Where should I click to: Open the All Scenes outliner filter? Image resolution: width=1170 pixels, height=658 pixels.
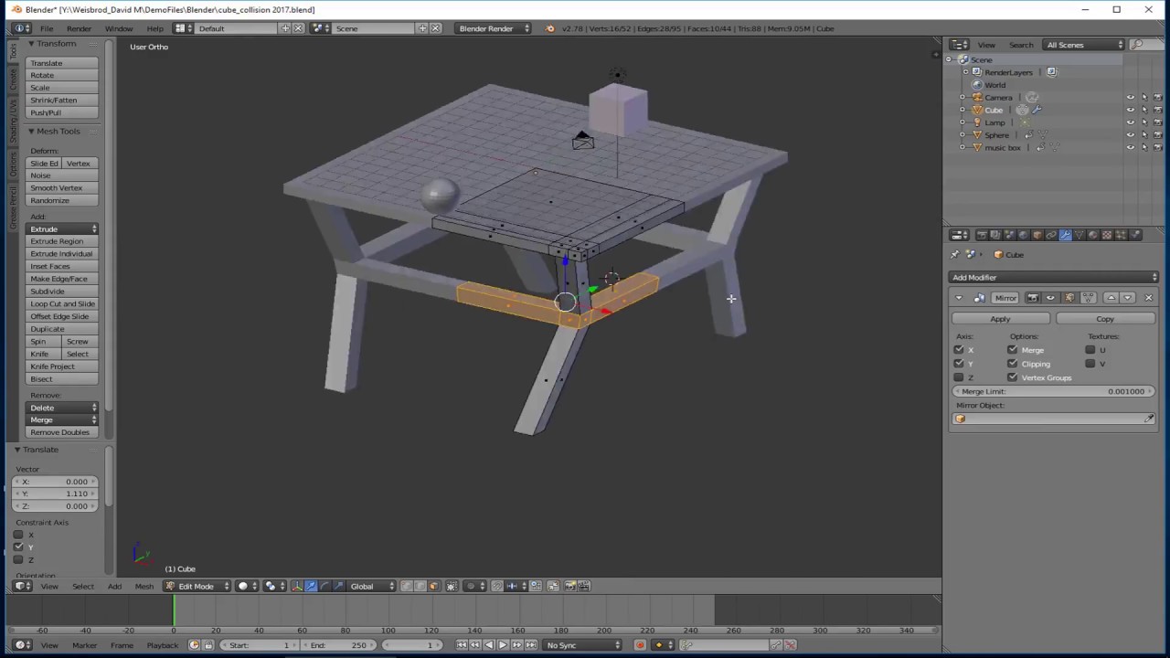(1084, 45)
